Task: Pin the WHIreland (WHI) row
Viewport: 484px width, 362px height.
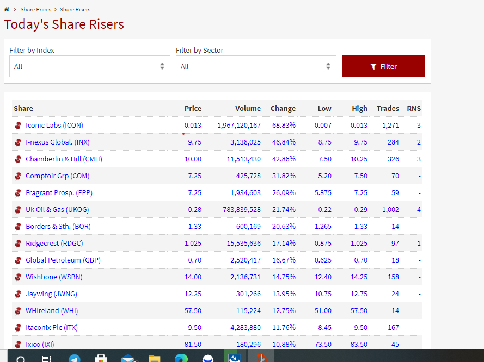Action: tap(18, 311)
